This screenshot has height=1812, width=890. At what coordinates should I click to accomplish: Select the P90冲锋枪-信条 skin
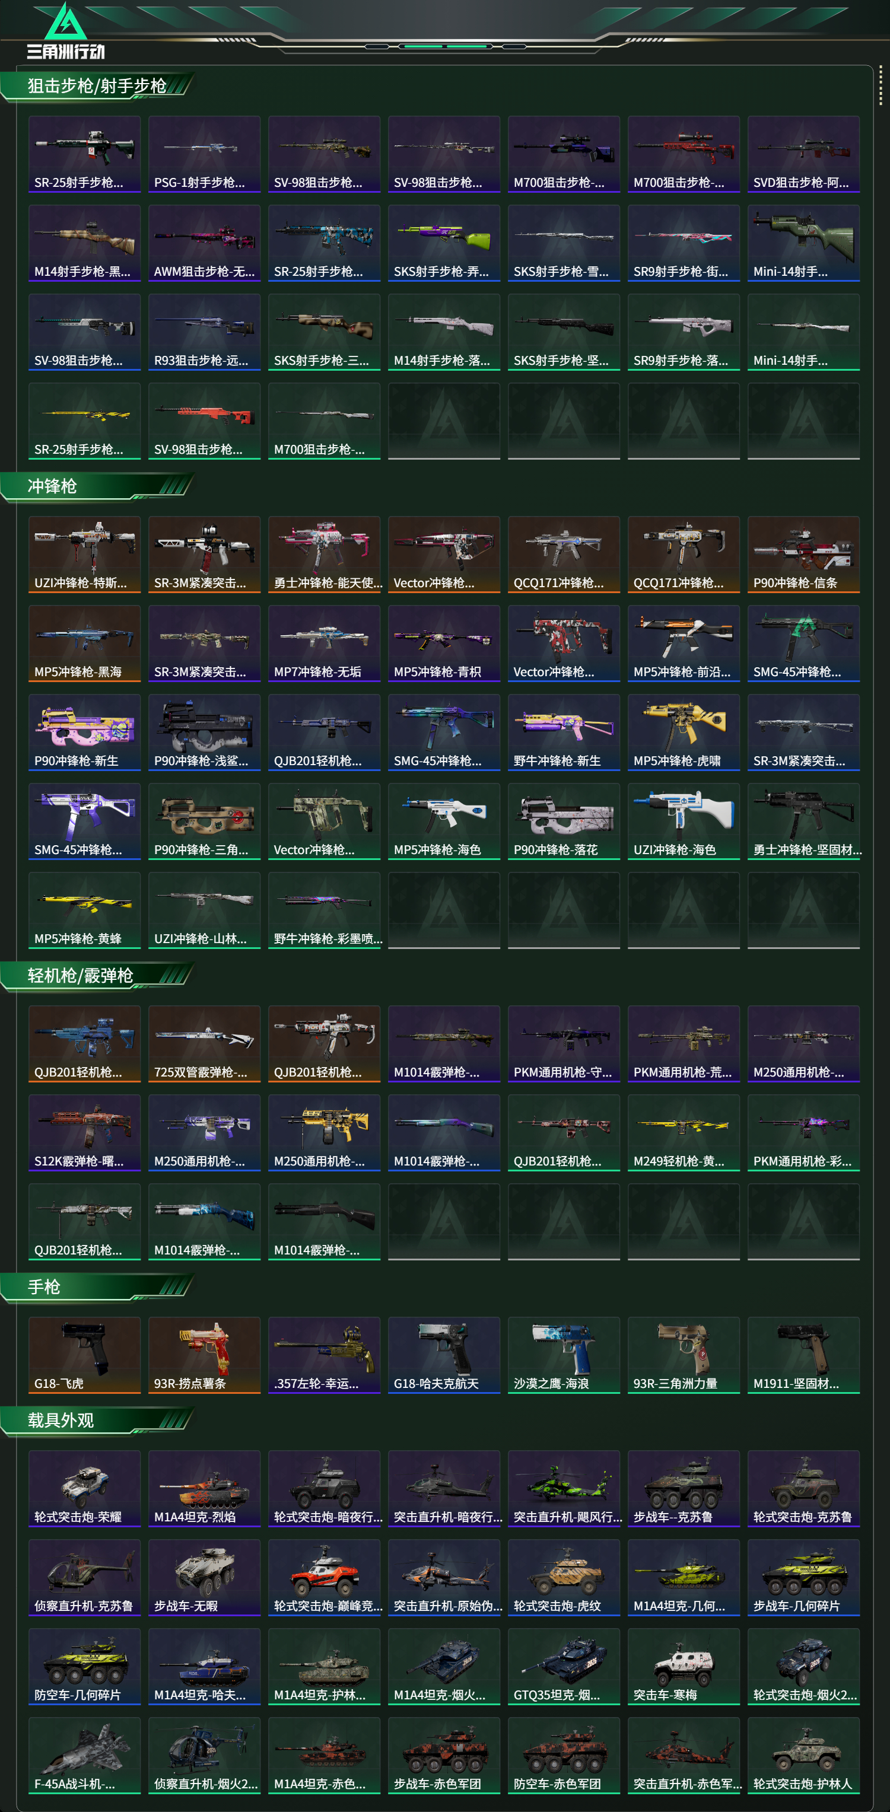click(x=803, y=555)
